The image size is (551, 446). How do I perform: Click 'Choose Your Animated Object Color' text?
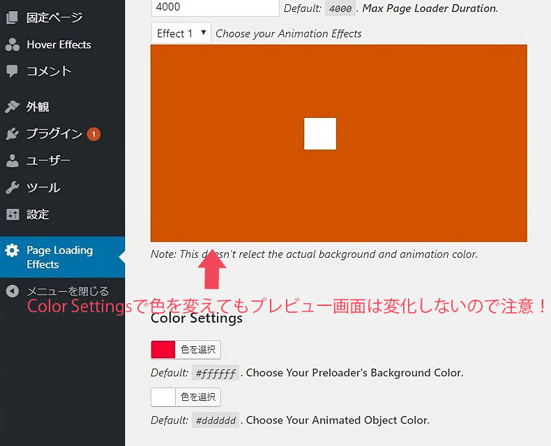(x=338, y=420)
